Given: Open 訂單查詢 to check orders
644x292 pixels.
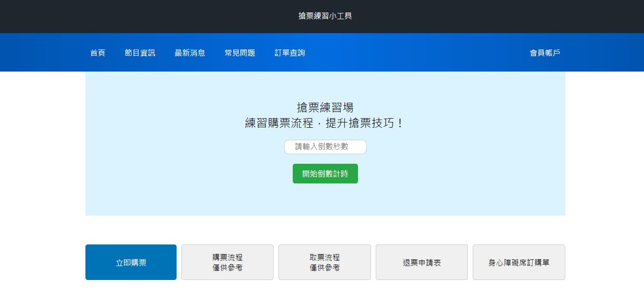Looking at the screenshot, I should coord(289,53).
